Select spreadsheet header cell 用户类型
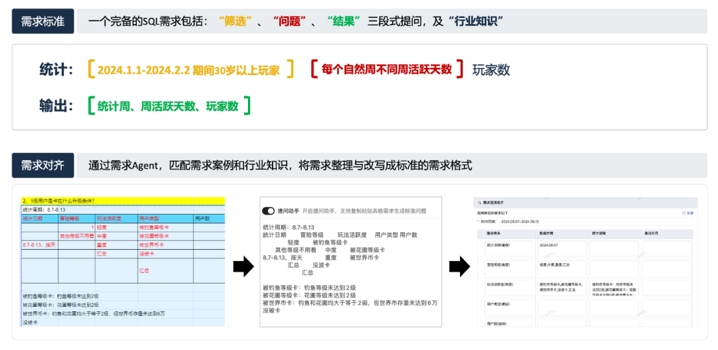Viewport: 718px width, 350px height. coord(166,219)
